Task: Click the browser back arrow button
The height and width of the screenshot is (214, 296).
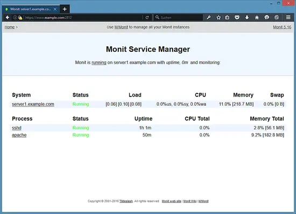Action: [x=8, y=18]
